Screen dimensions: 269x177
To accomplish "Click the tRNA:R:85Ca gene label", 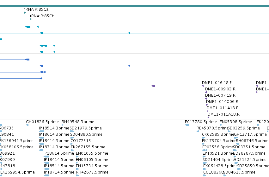I will click(x=36, y=9).
